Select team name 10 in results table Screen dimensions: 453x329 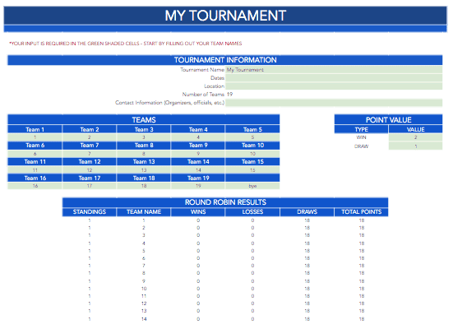144,289
